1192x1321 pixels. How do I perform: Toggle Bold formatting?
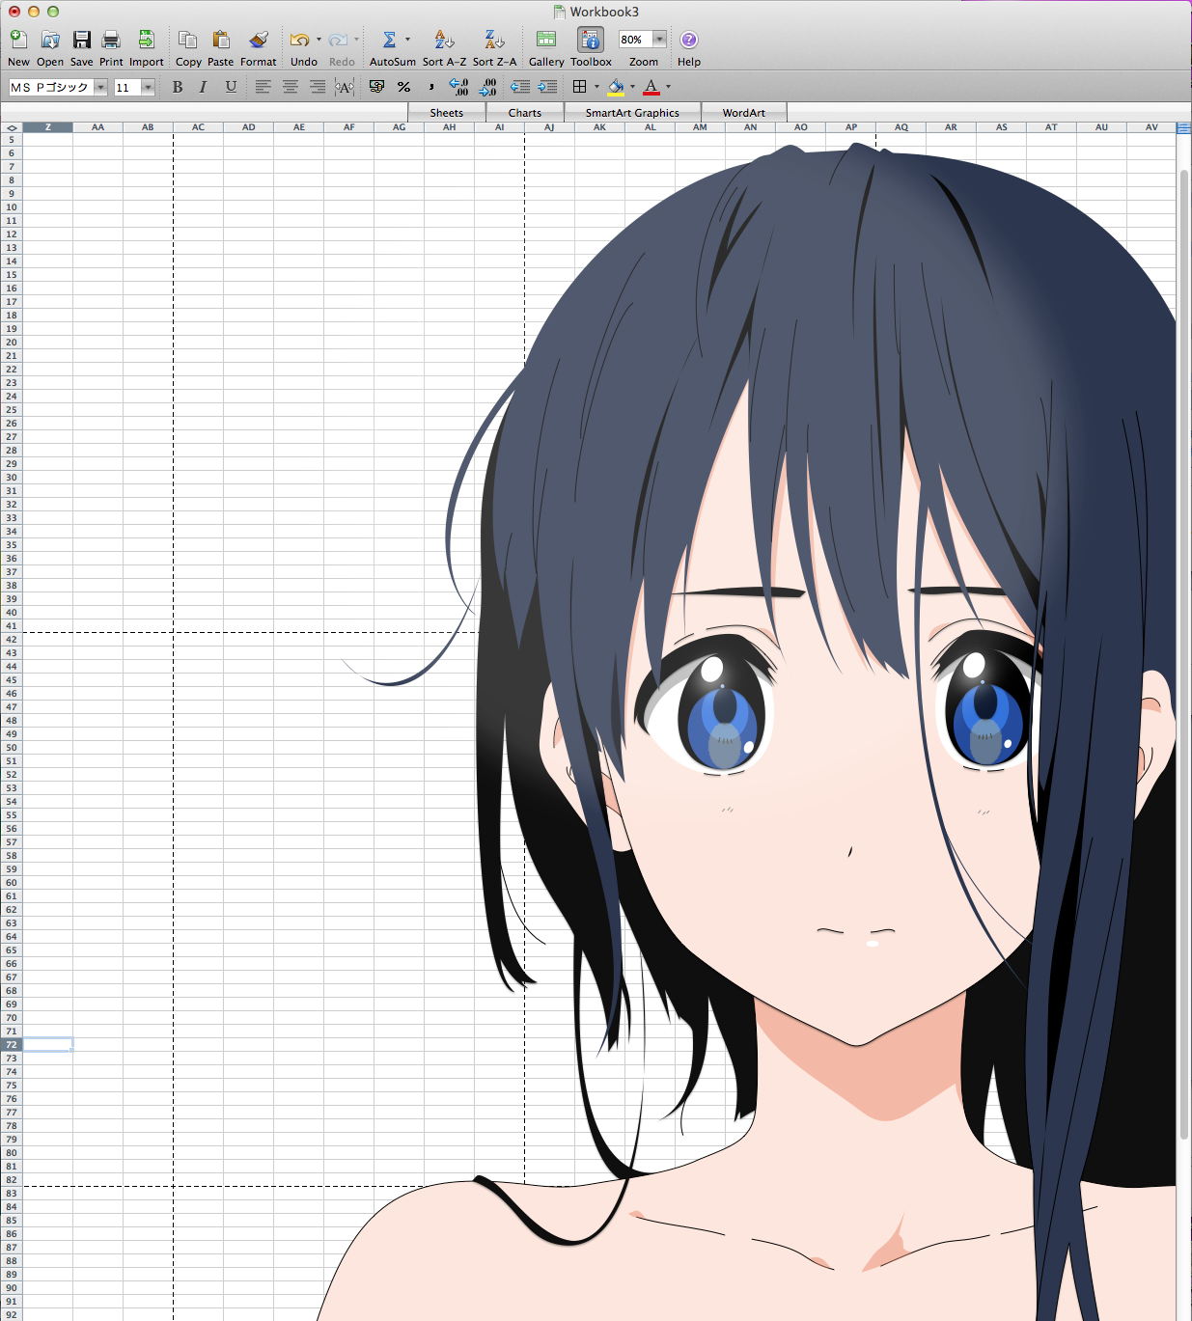tap(178, 87)
